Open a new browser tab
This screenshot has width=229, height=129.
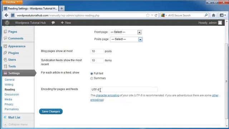pyautogui.click(x=62, y=9)
